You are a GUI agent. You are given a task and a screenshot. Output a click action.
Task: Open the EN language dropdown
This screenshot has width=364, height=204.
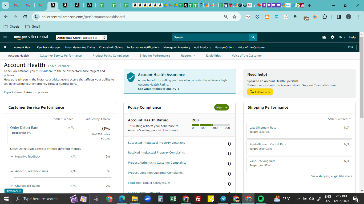tap(342, 37)
